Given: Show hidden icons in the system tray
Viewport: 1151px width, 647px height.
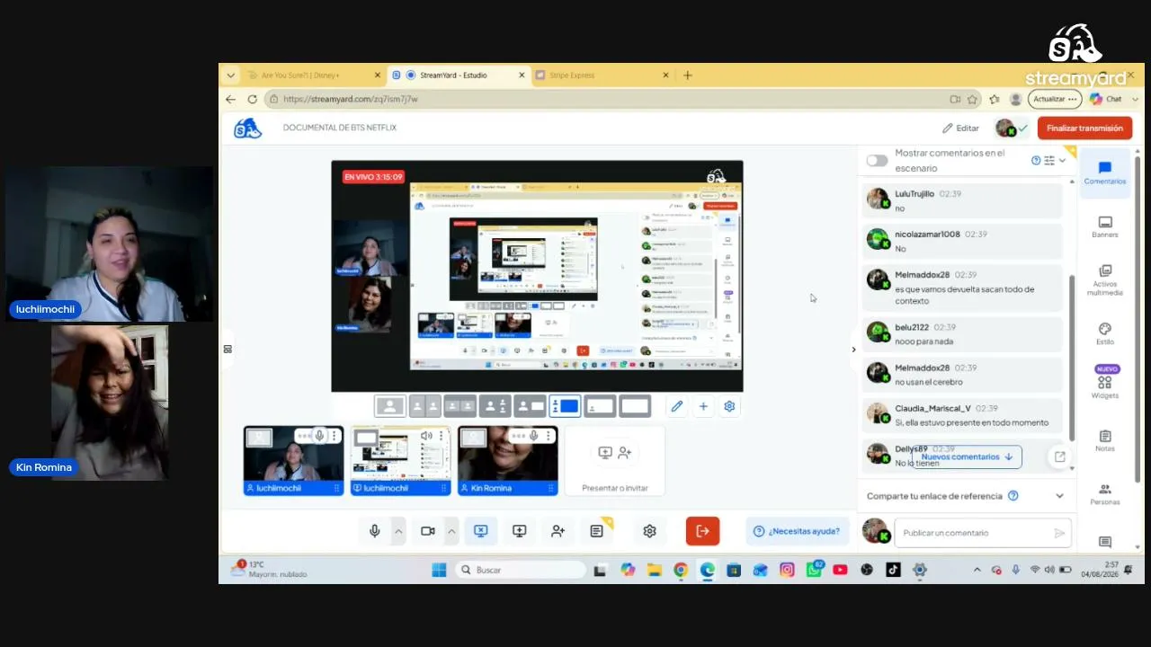Looking at the screenshot, I should 977,570.
